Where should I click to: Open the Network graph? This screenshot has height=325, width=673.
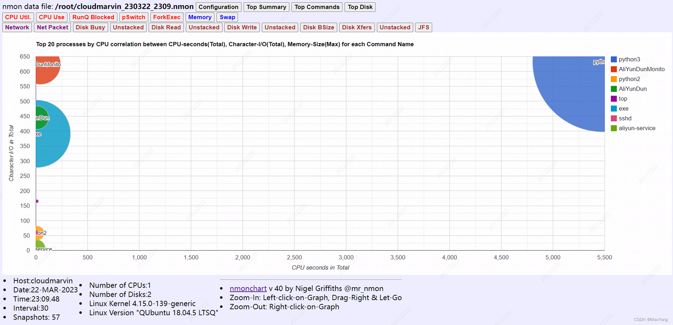tap(17, 27)
